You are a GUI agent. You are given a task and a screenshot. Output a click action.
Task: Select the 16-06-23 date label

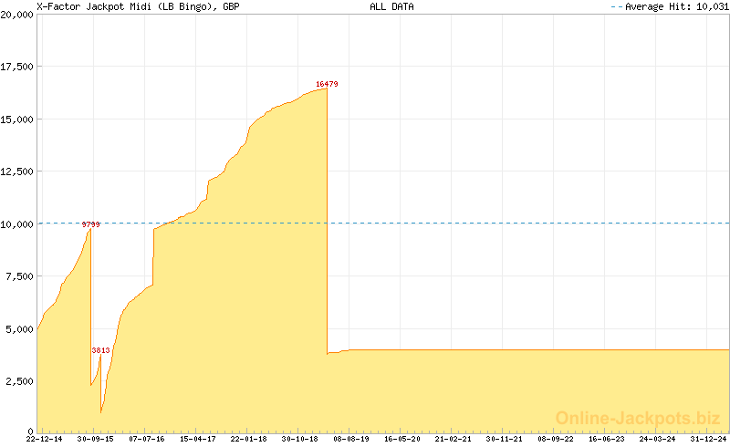tap(606, 439)
